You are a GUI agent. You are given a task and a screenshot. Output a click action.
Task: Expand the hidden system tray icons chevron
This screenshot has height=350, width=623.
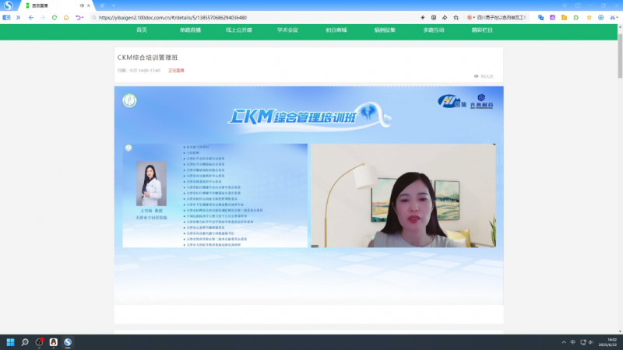click(x=563, y=342)
